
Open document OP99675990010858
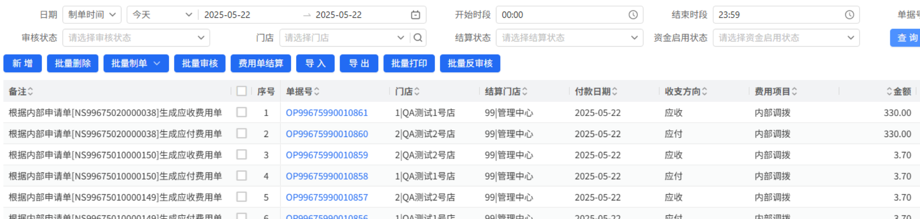coord(327,176)
